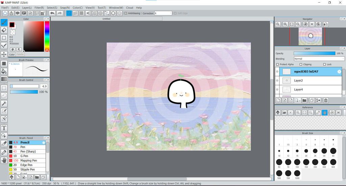Enable the vanishing point snap

click(88, 13)
